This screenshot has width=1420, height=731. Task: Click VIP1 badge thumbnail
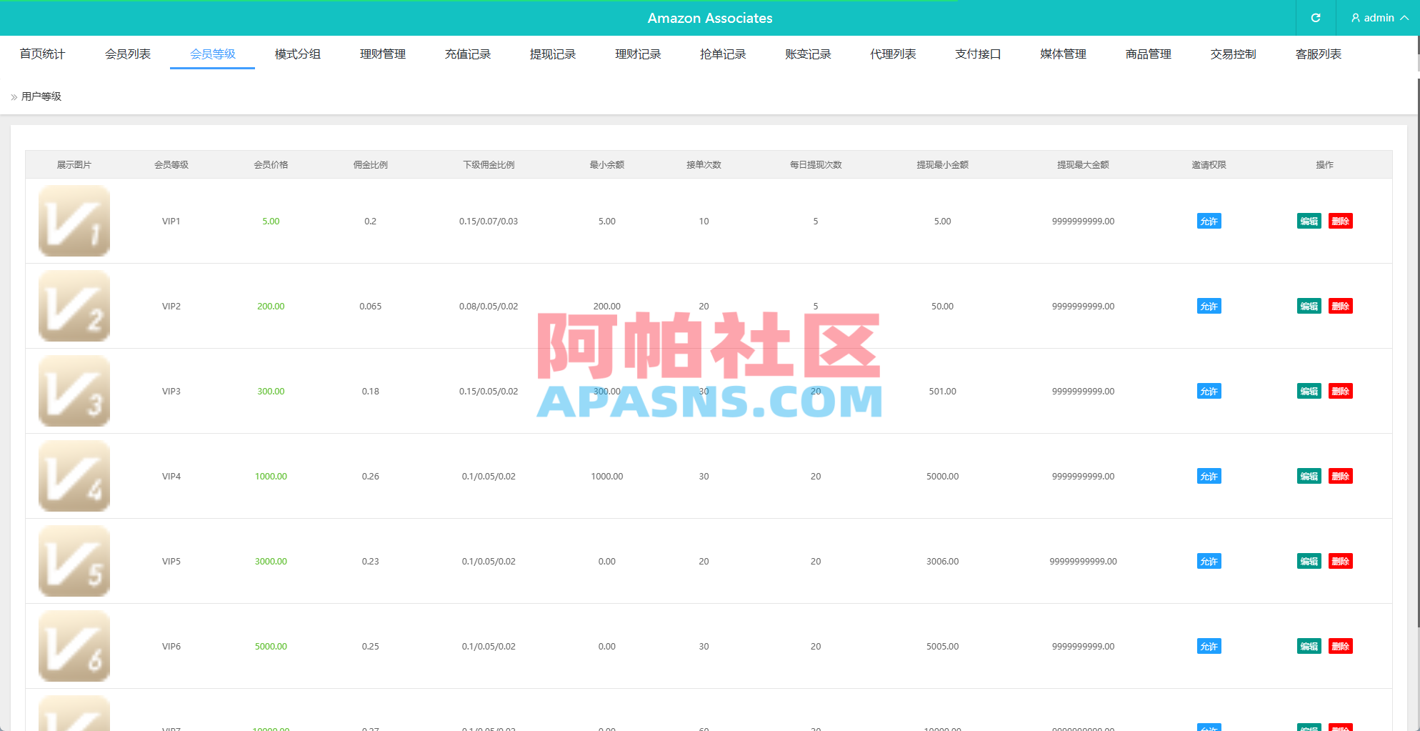pyautogui.click(x=74, y=221)
